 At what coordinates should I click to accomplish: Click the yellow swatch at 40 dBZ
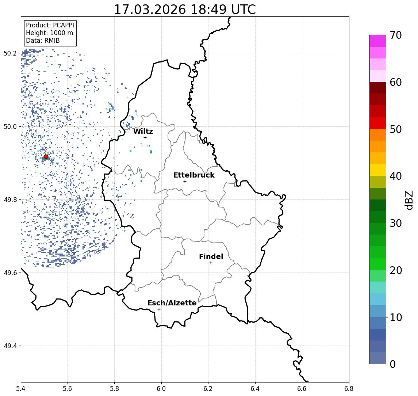click(378, 170)
